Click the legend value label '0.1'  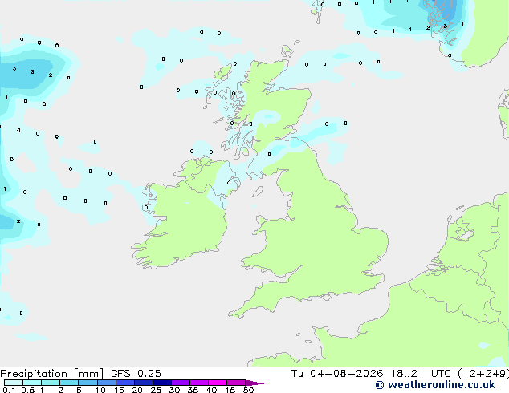(9, 390)
